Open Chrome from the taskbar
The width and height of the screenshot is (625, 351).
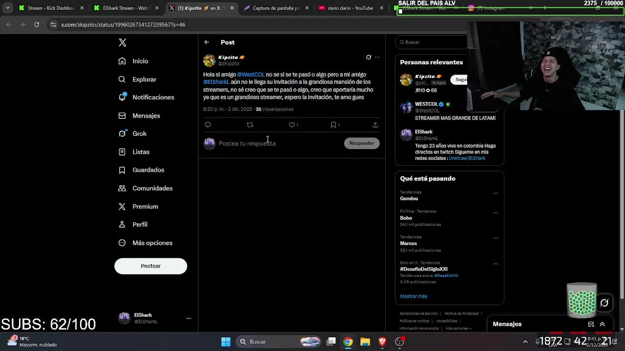[x=348, y=342]
